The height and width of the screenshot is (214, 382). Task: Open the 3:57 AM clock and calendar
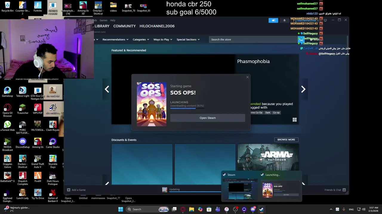[x=374, y=209]
